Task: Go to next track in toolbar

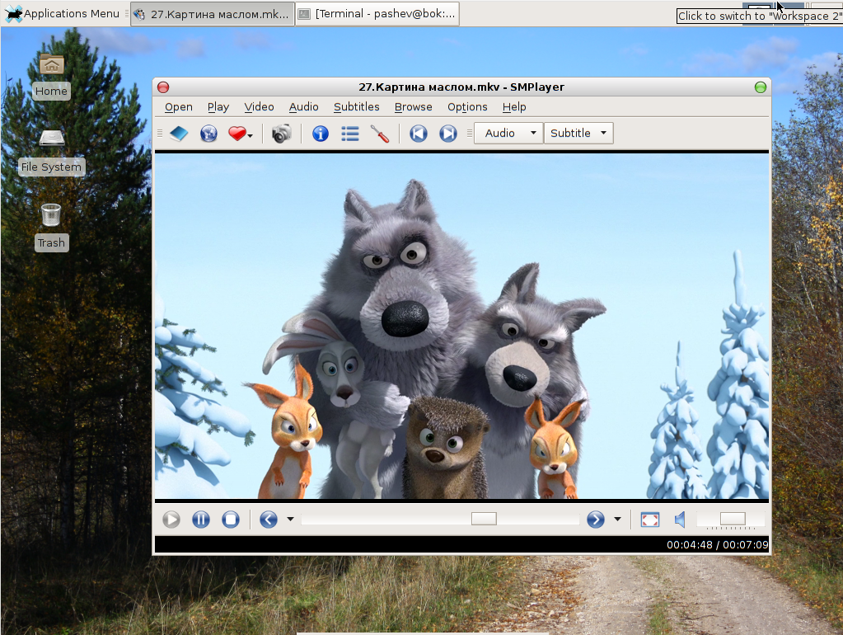Action: click(447, 134)
